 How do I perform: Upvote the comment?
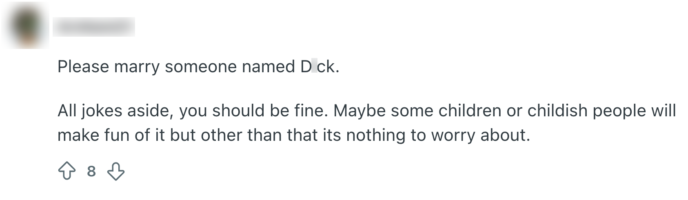tap(67, 171)
